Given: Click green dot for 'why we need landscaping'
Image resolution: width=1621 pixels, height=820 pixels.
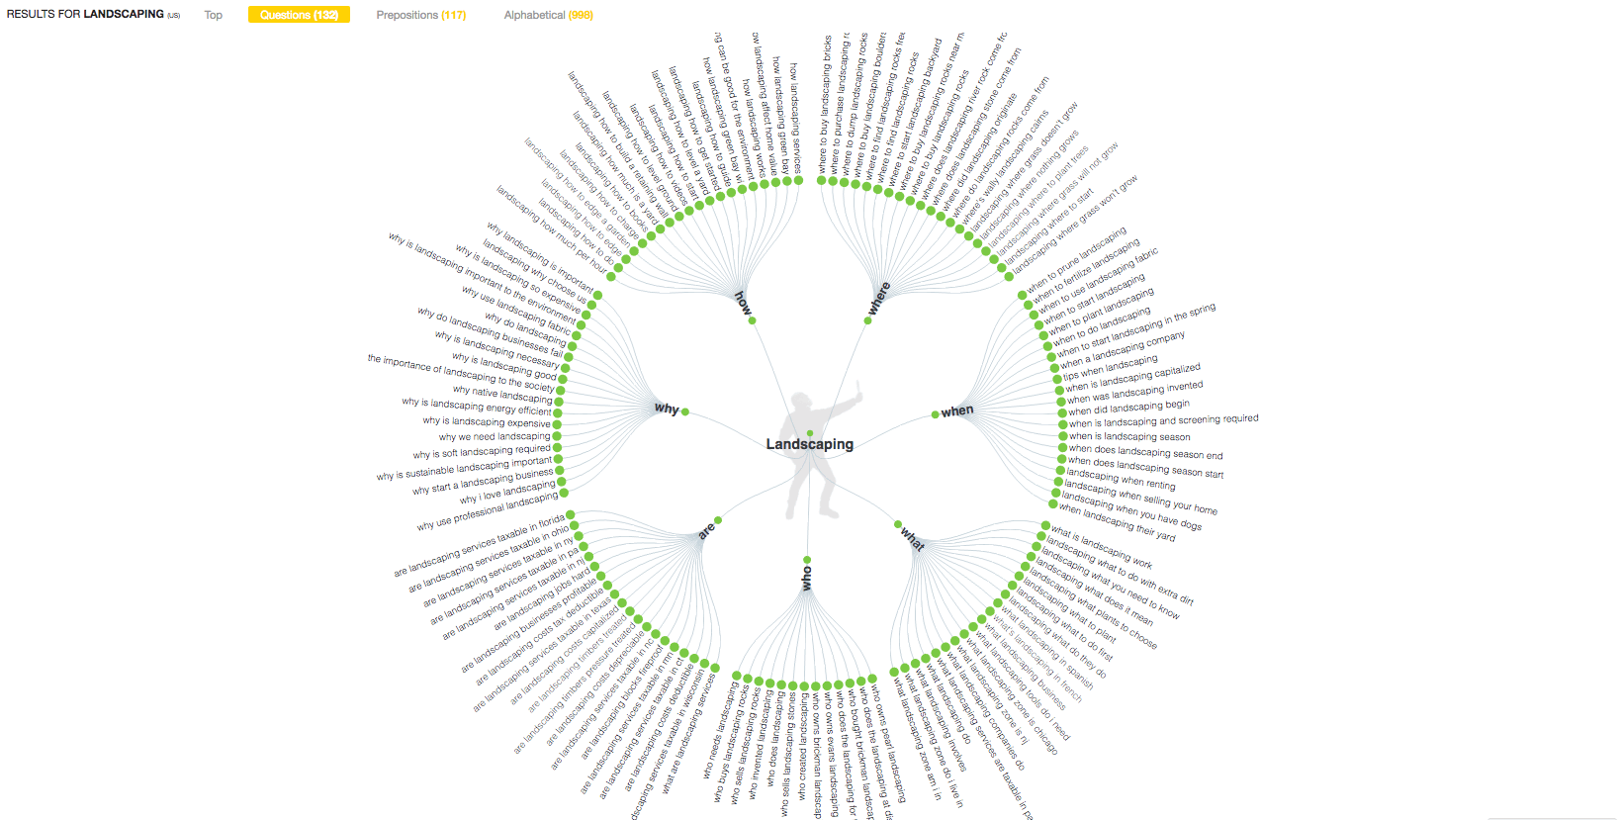Looking at the screenshot, I should [558, 436].
